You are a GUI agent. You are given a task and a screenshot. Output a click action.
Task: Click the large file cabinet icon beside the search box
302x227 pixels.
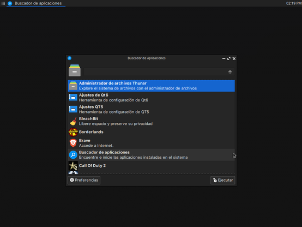[75, 70]
